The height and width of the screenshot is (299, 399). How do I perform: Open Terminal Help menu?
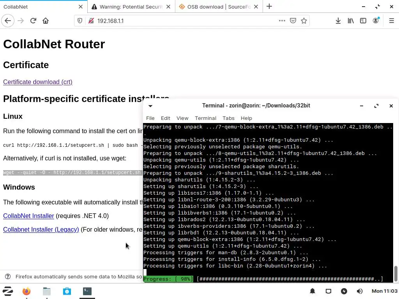coord(246,118)
